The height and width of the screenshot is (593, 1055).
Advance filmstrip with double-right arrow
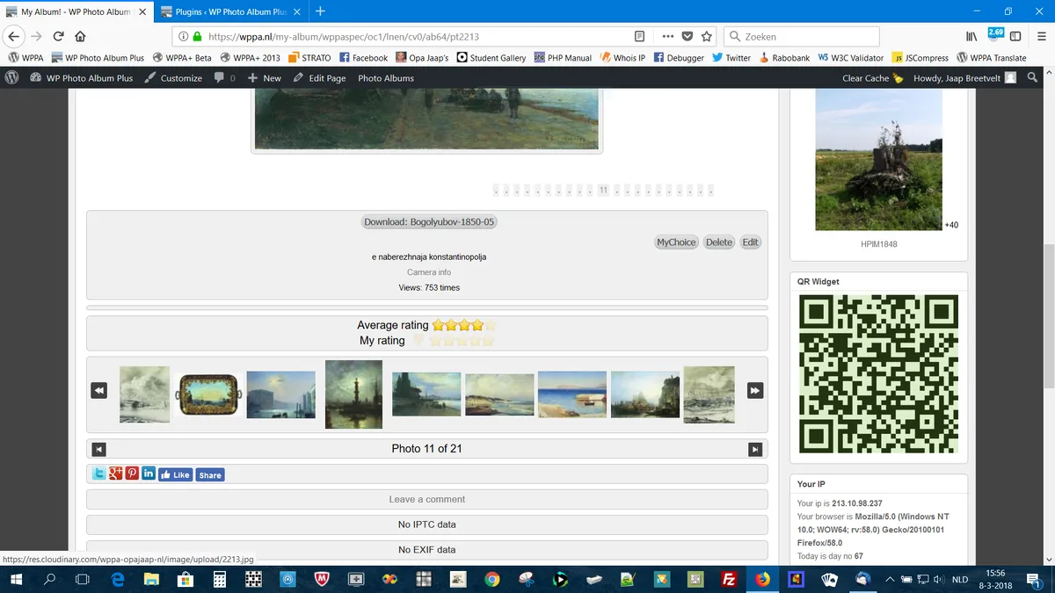point(755,390)
